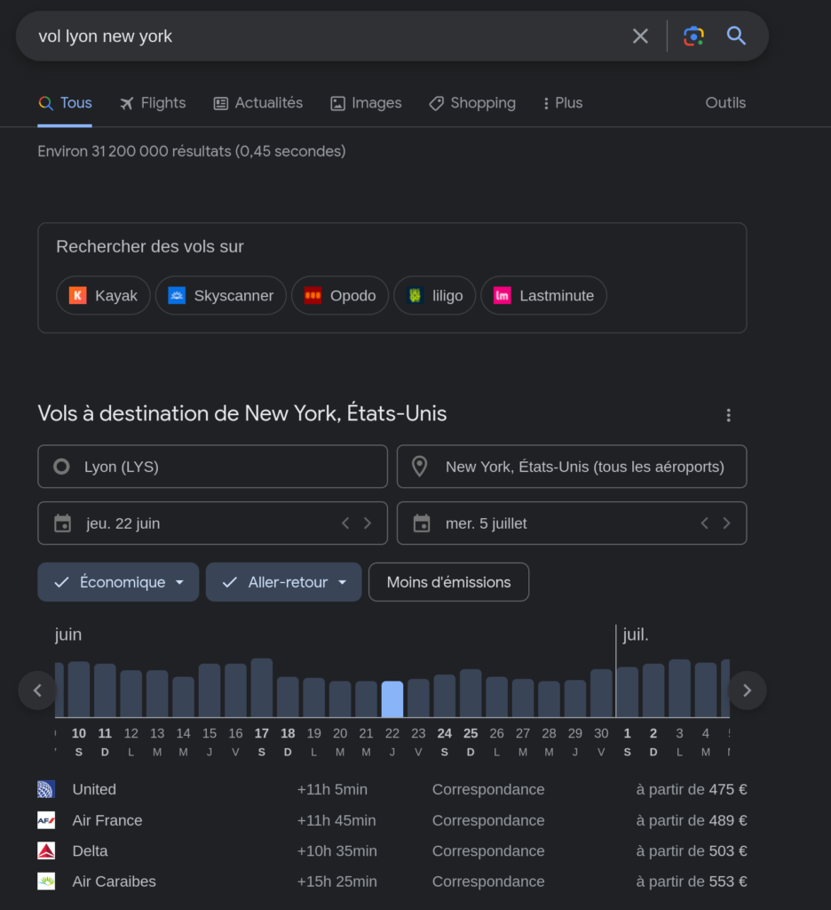The width and height of the screenshot is (831, 910).
Task: Edit the New York destination field
Action: pyautogui.click(x=572, y=467)
